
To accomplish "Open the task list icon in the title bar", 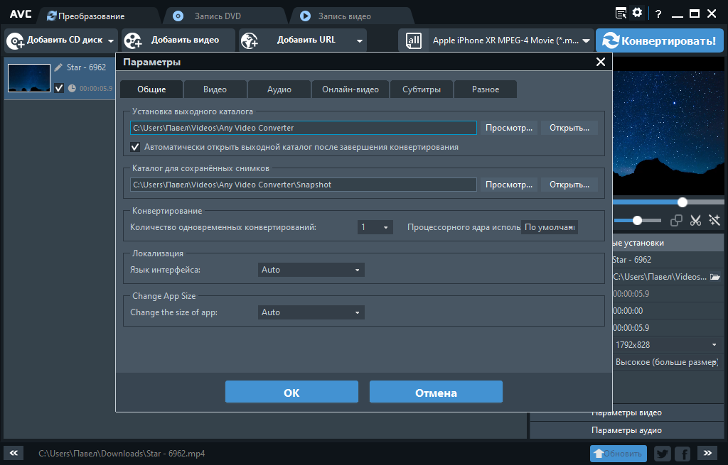I will coord(621,13).
